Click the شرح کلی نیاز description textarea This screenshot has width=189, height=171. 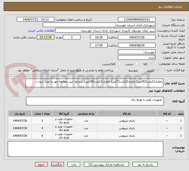[x=94, y=83]
